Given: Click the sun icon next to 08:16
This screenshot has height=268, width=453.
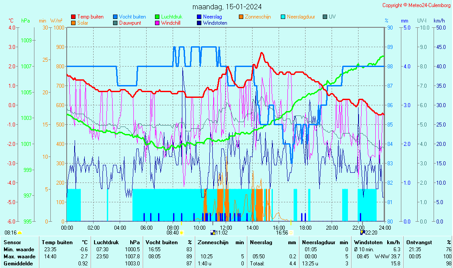Looking at the screenshot, I should [x=19, y=233].
